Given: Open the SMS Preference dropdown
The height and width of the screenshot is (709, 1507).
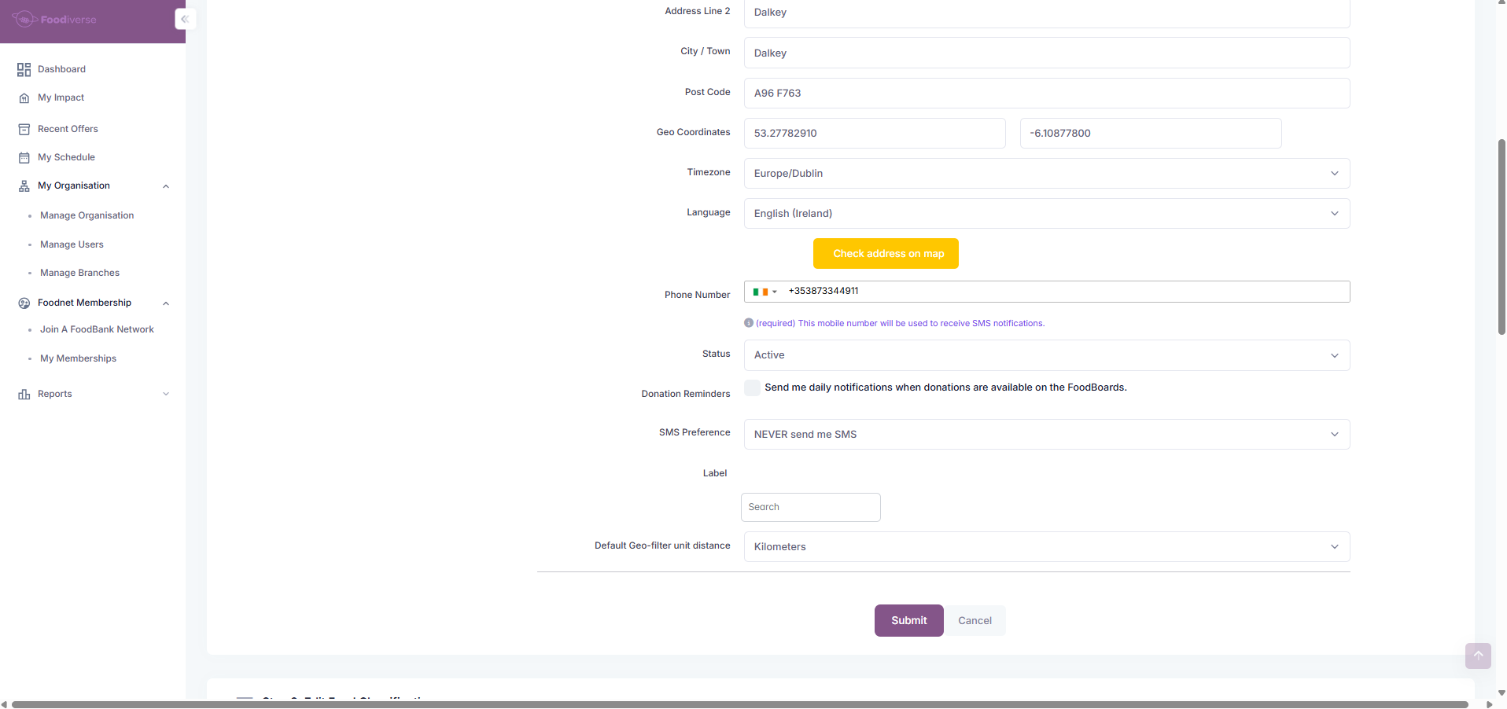Looking at the screenshot, I should pyautogui.click(x=1046, y=435).
